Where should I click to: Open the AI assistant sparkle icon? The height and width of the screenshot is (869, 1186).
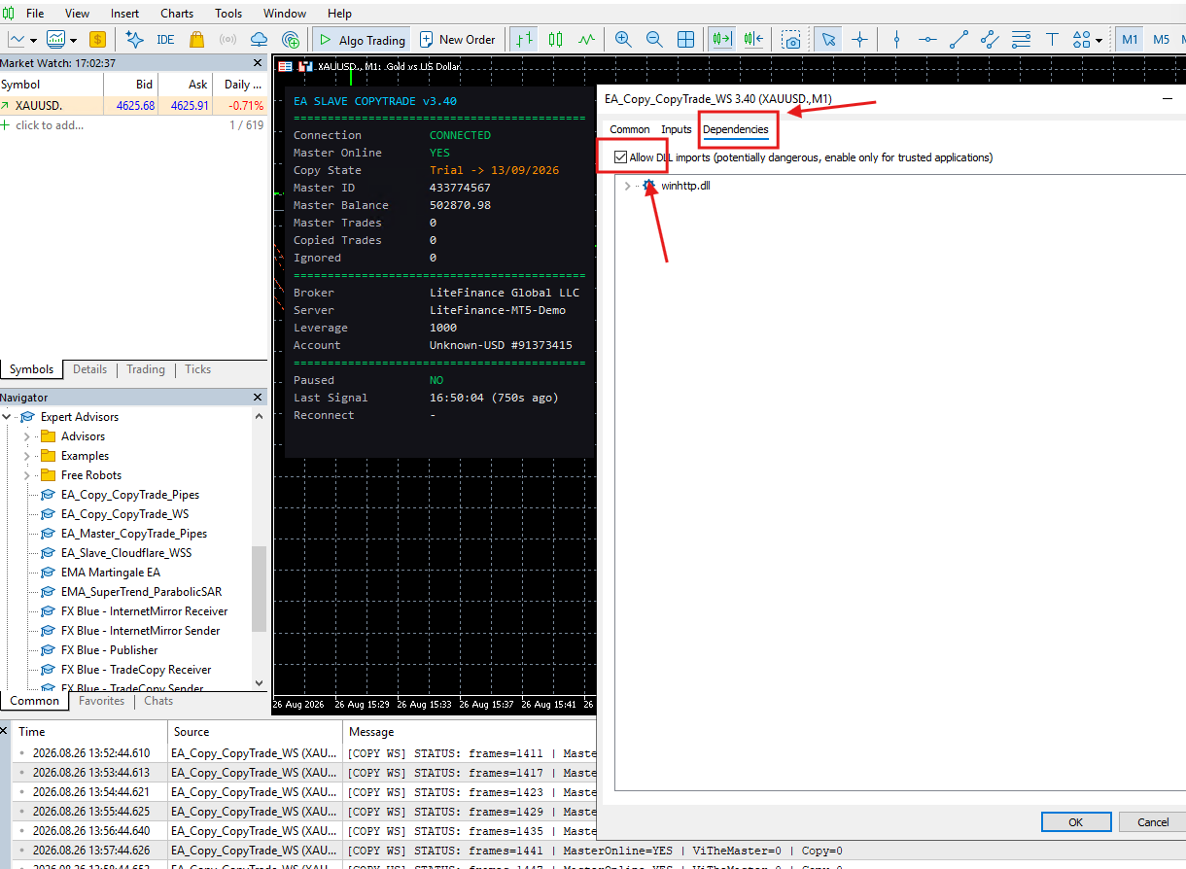tap(134, 40)
